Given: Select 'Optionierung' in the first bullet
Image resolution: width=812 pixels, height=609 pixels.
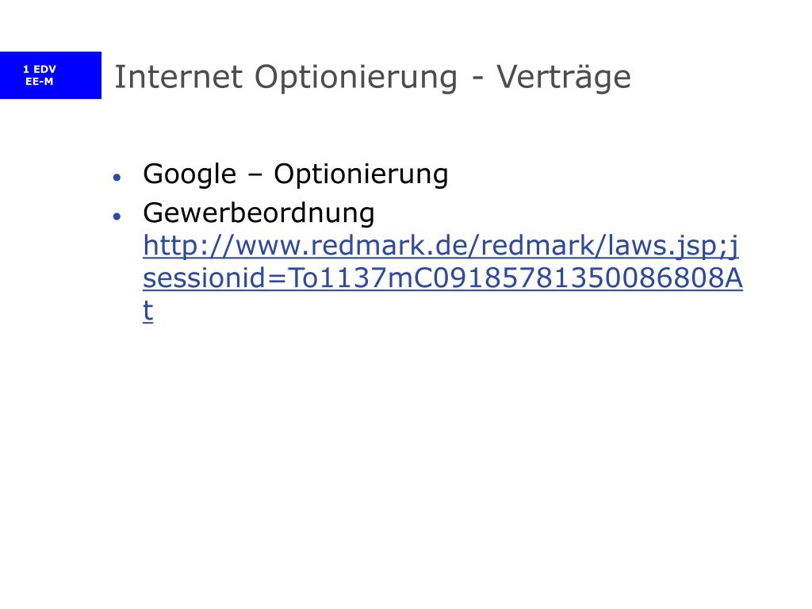Looking at the screenshot, I should [361, 174].
